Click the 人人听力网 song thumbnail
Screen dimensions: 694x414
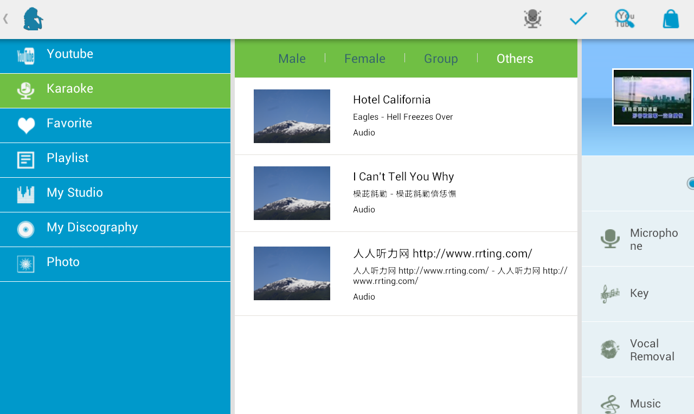click(292, 273)
